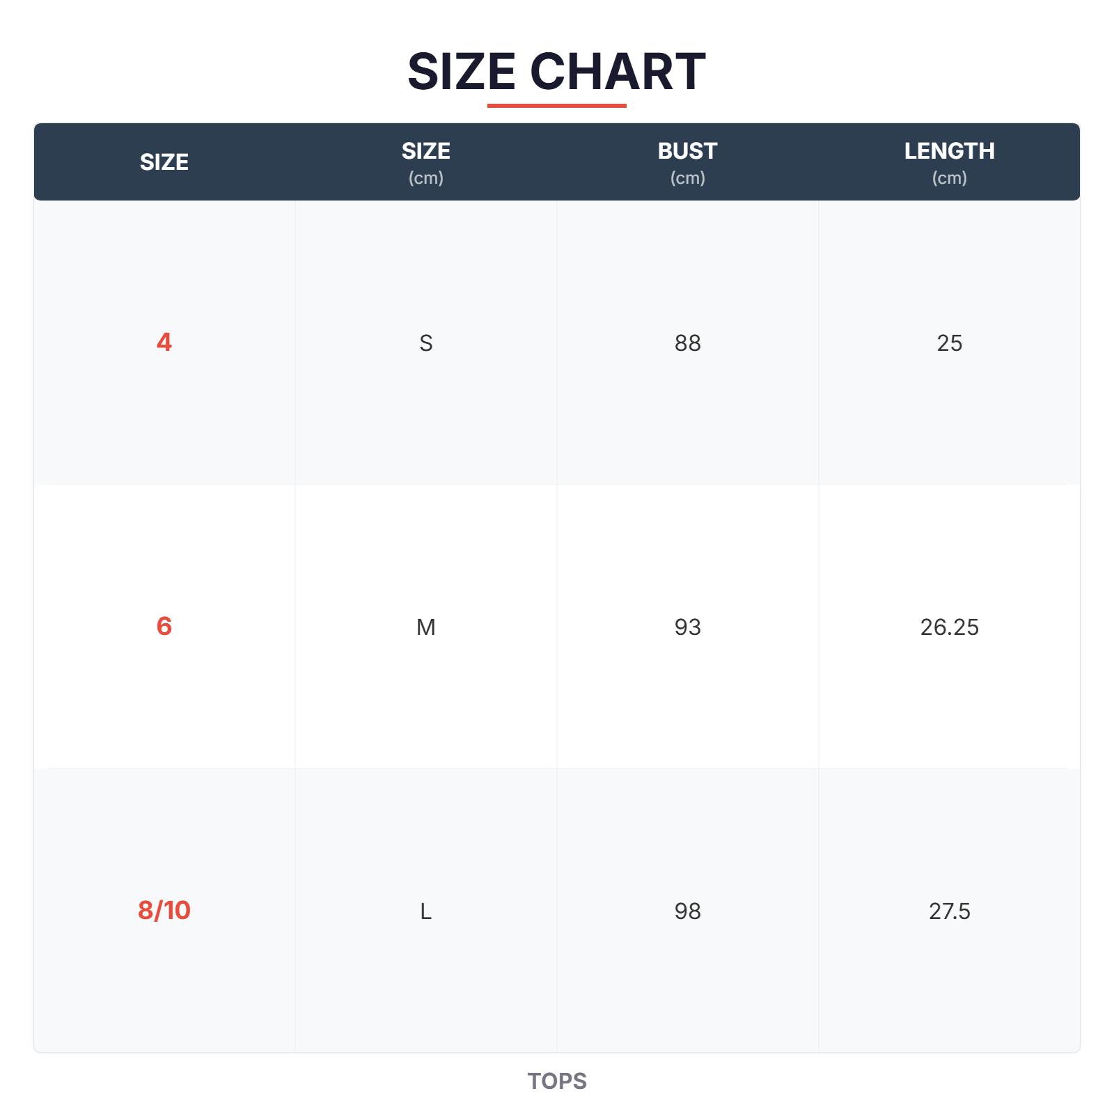
Task: Click the red underline beneath the title
Action: point(556,106)
